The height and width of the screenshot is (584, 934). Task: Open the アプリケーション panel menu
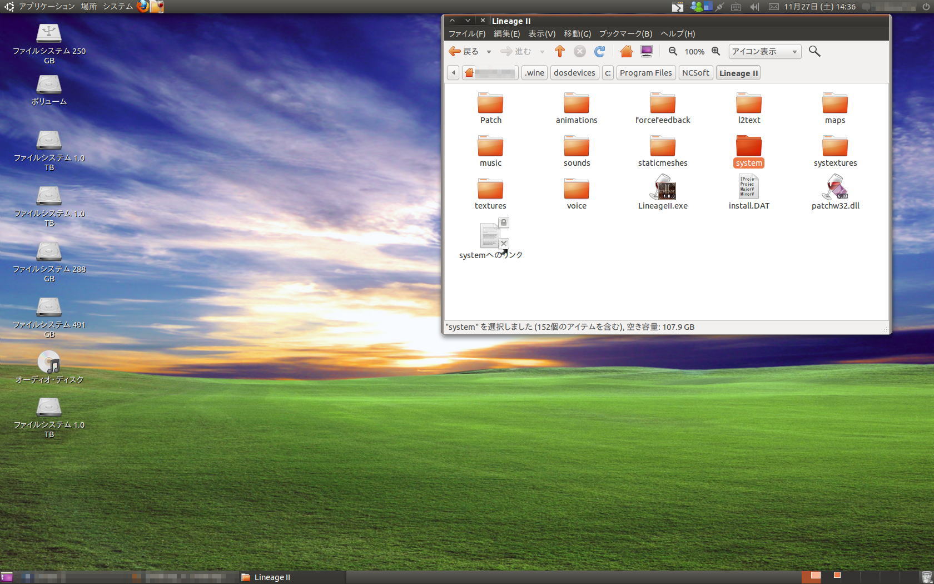pos(47,6)
